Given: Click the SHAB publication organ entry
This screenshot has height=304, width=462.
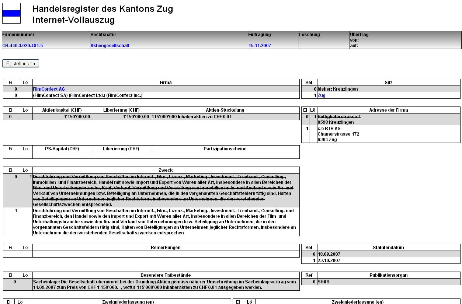Looking at the screenshot, I should click(323, 282).
